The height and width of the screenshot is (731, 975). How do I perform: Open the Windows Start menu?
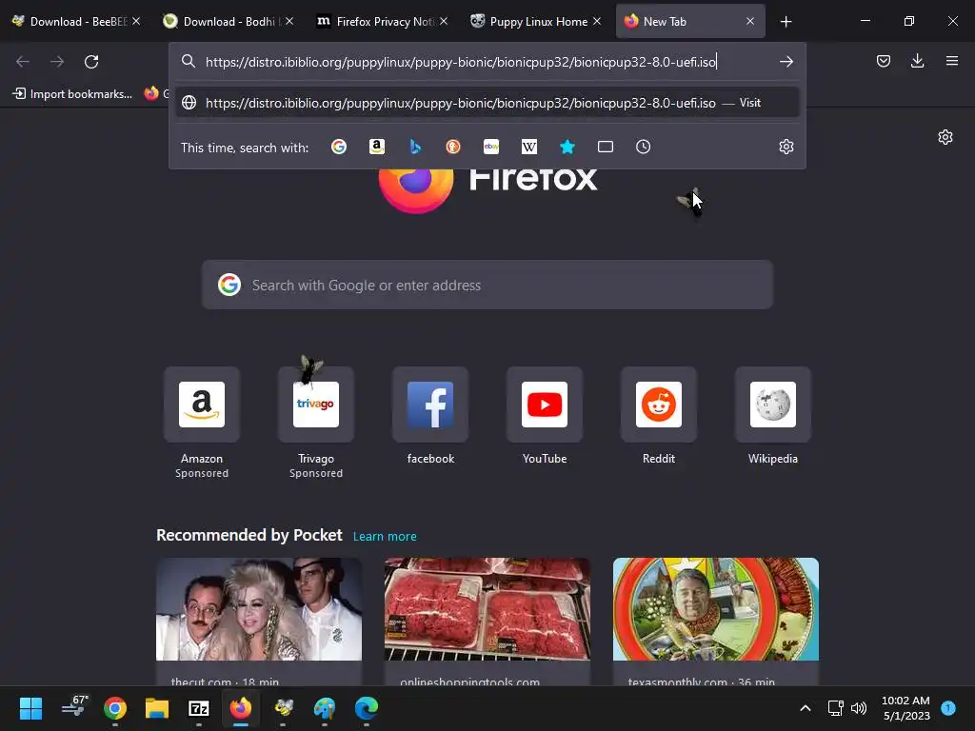[x=30, y=708]
